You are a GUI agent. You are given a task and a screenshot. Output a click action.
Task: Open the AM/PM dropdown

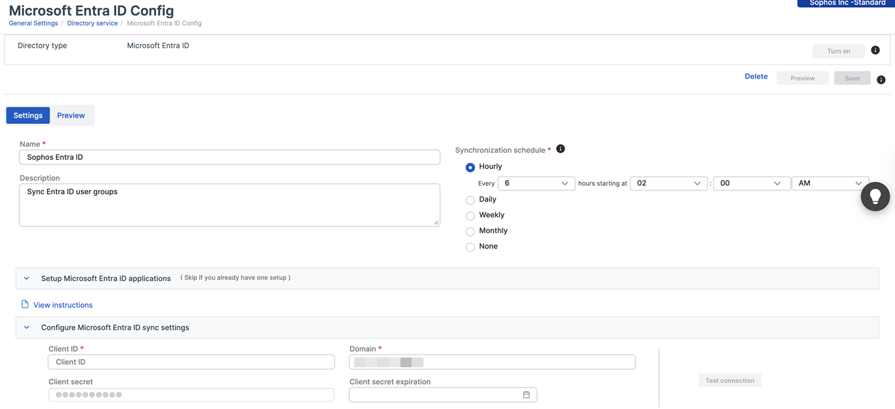[x=829, y=183]
